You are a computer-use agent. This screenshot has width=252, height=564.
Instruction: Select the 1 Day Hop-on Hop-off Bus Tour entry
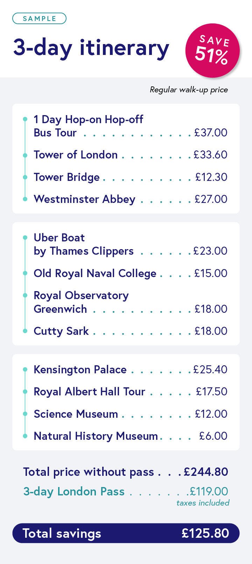88,126
